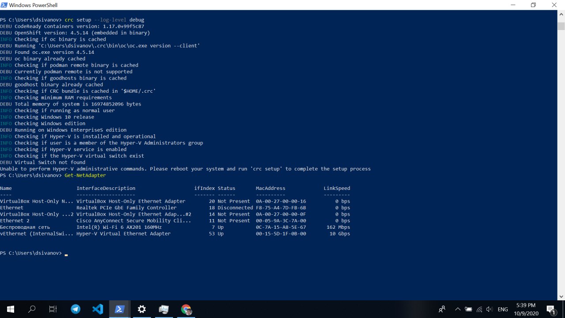Click 'Беспроводная сеть' adapter name

coord(25,227)
